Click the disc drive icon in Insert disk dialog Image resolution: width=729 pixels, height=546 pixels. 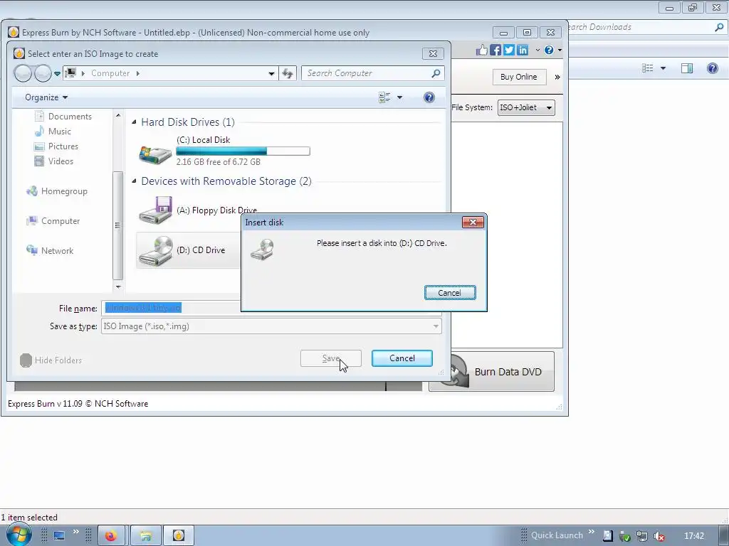pyautogui.click(x=262, y=250)
